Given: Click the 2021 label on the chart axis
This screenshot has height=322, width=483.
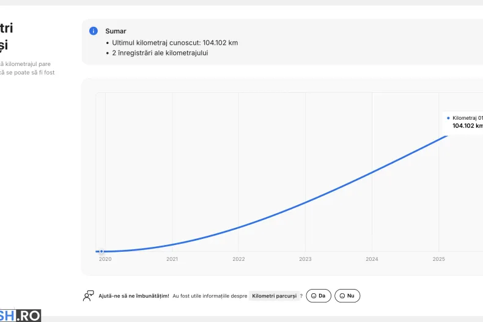Looking at the screenshot, I should click(172, 259).
